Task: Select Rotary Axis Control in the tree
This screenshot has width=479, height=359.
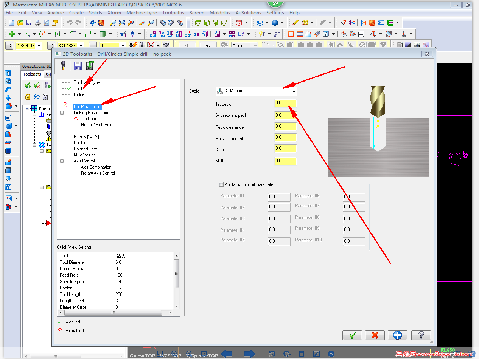Action: pos(98,173)
